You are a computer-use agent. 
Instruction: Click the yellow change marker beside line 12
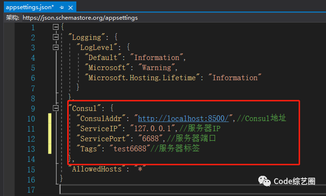pos(49,138)
